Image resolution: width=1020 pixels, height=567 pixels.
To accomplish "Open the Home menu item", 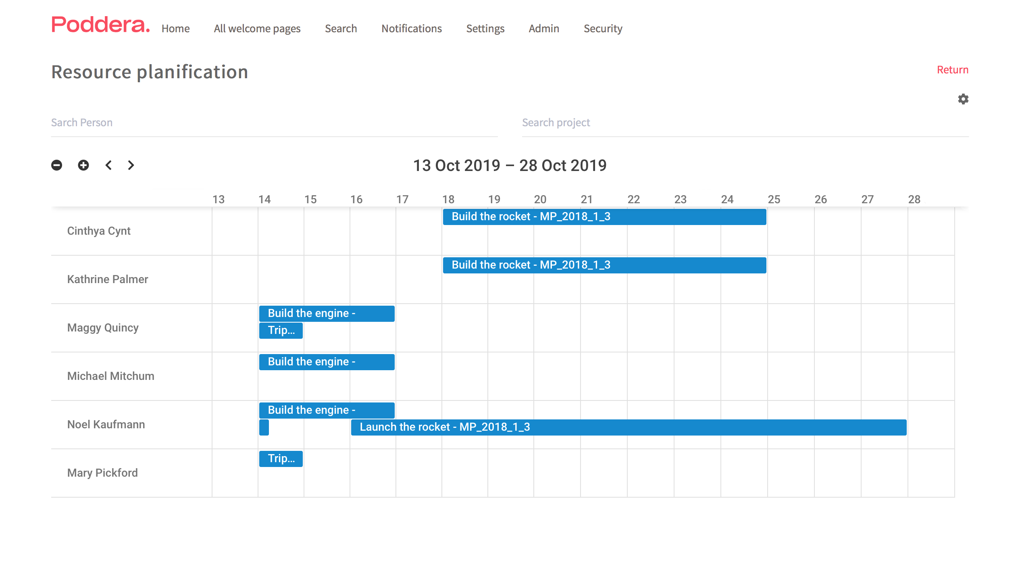I will pos(175,29).
